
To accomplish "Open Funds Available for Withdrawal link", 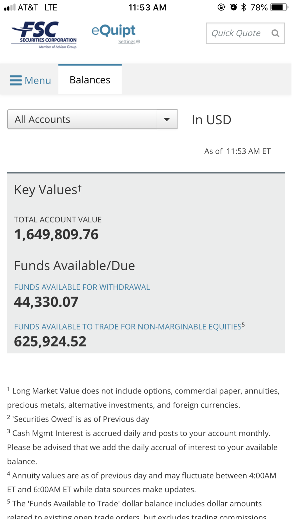I will point(82,287).
